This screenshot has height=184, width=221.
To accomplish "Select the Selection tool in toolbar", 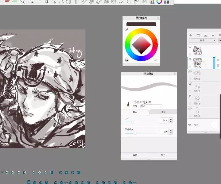I will pyautogui.click(x=31, y=2).
